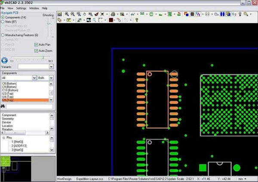Click the red paintbrush highlight icon
The height and width of the screenshot is (182, 258).
point(96,14)
